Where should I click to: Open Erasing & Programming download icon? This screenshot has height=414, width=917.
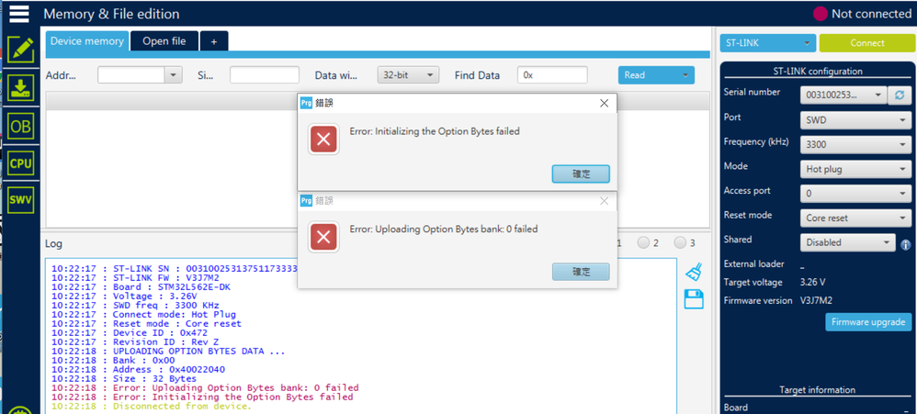point(20,87)
